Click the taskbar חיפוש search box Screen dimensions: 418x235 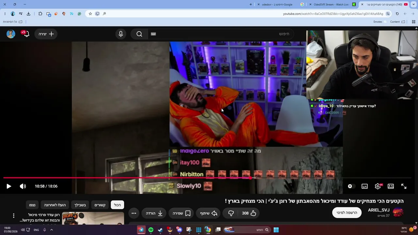247,230
